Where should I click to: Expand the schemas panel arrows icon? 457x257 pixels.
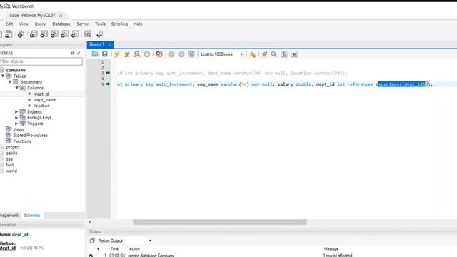[x=79, y=53]
